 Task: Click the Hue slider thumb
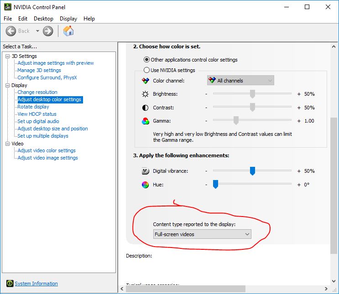(215, 184)
